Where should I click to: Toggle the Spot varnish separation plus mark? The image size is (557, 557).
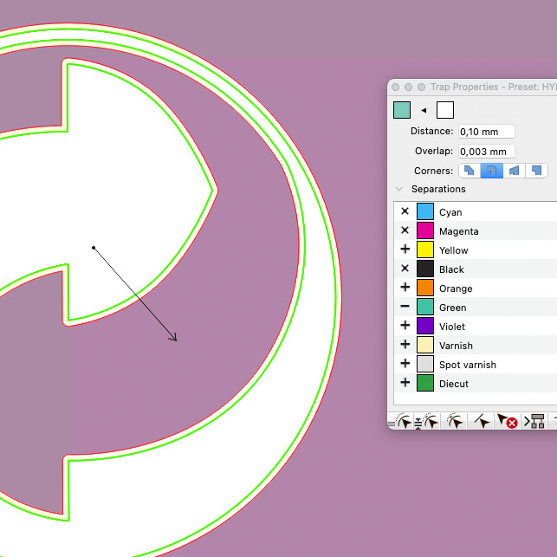(x=405, y=364)
